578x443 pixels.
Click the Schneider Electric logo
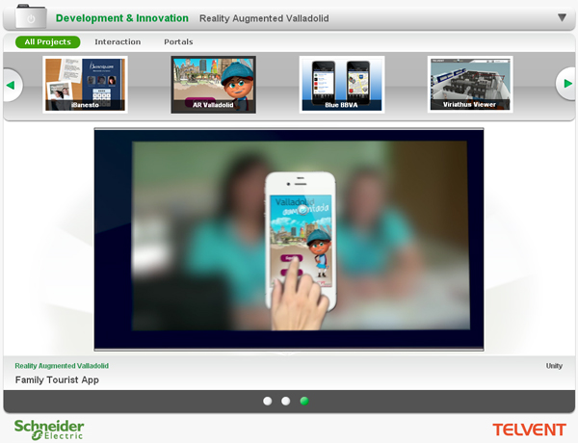tap(49, 429)
